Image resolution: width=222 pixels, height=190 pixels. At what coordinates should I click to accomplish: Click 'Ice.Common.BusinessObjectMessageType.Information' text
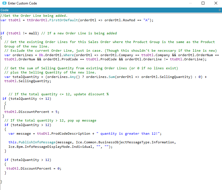click(125, 142)
